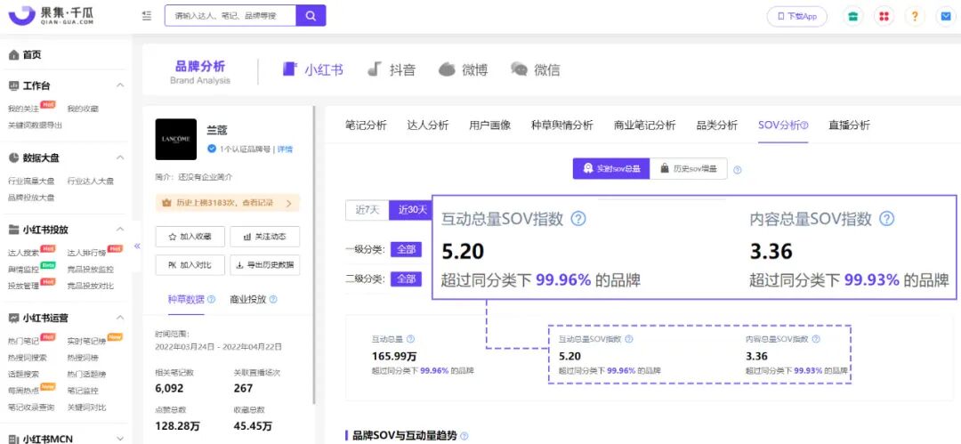Expand the 小红书MCN section chevron
This screenshot has height=444, width=961.
tap(120, 439)
